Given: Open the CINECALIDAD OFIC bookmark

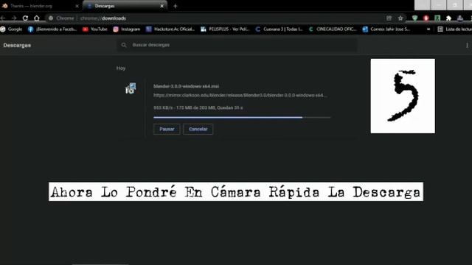Looking at the screenshot, I should pos(333,29).
